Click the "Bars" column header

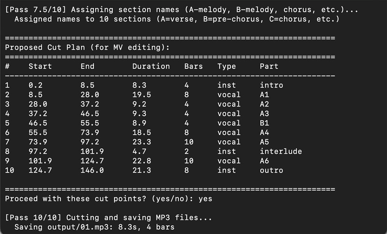pos(193,66)
